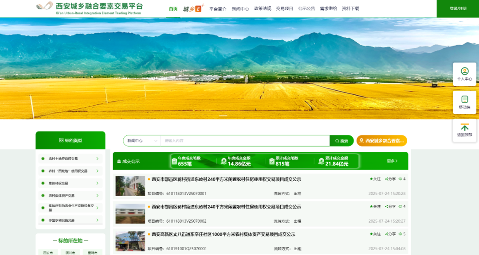Open 个人中心 user icon
The image size is (479, 255).
pyautogui.click(x=464, y=71)
